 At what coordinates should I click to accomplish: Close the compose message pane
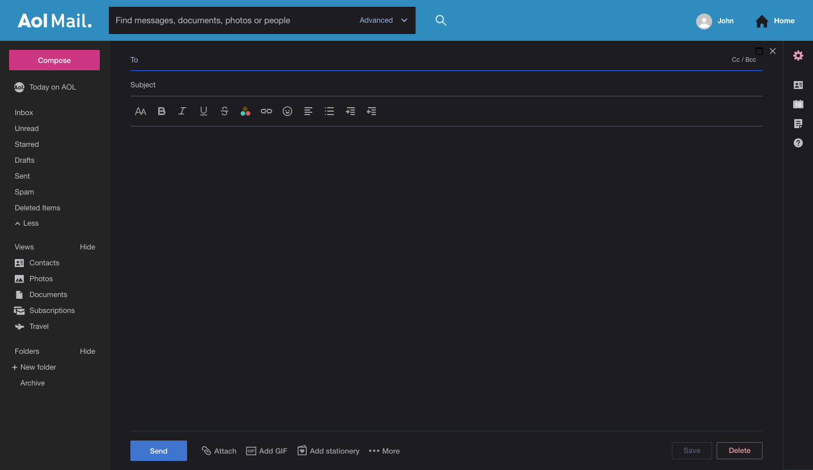(x=773, y=51)
